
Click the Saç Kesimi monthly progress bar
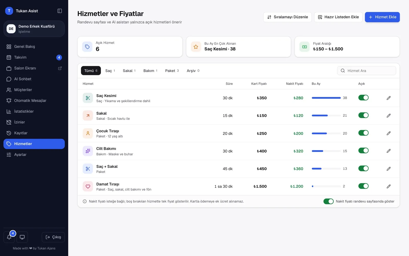point(326,98)
